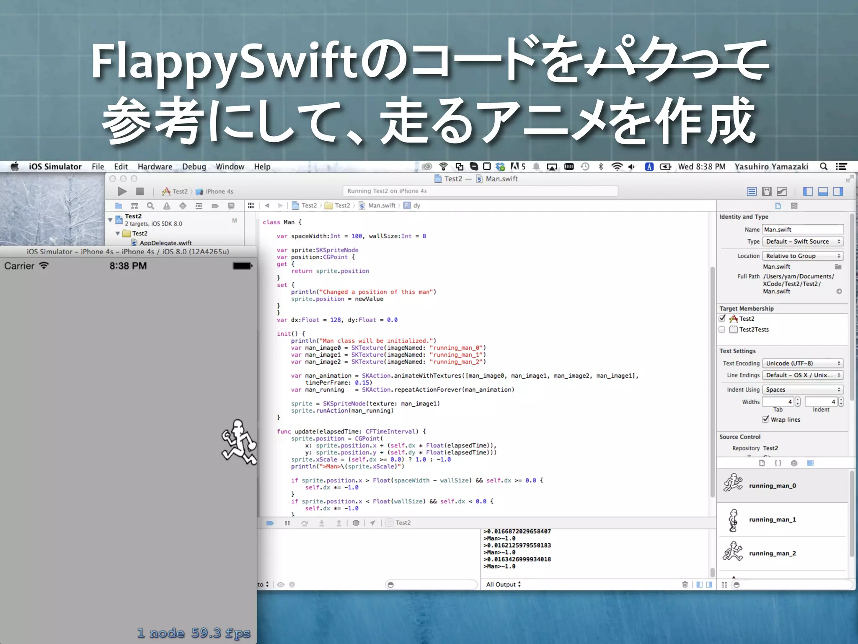Open the Location dropdown Relative to Group
Viewport: 858px width, 644px height.
pos(803,256)
